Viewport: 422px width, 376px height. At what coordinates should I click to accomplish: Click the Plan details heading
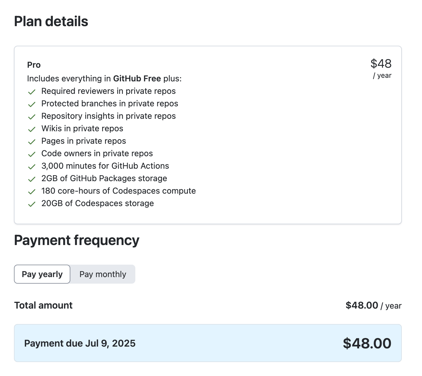click(51, 21)
